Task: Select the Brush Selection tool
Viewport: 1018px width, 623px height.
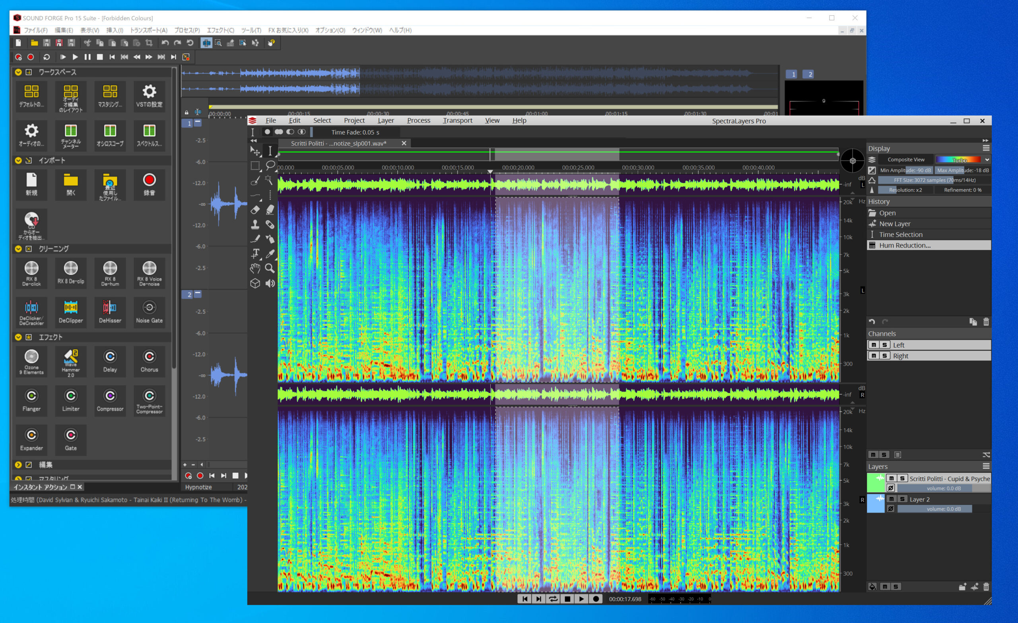Action: (x=255, y=180)
